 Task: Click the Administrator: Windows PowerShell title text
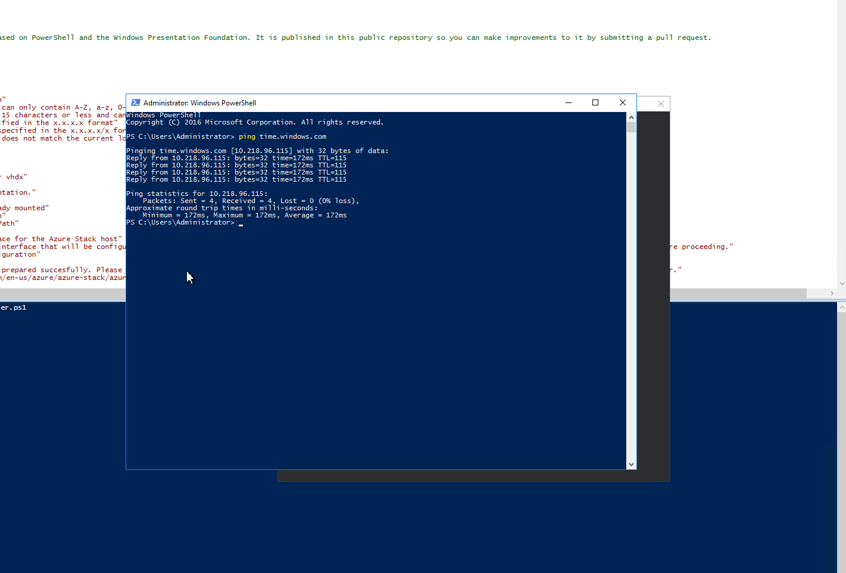[199, 103]
